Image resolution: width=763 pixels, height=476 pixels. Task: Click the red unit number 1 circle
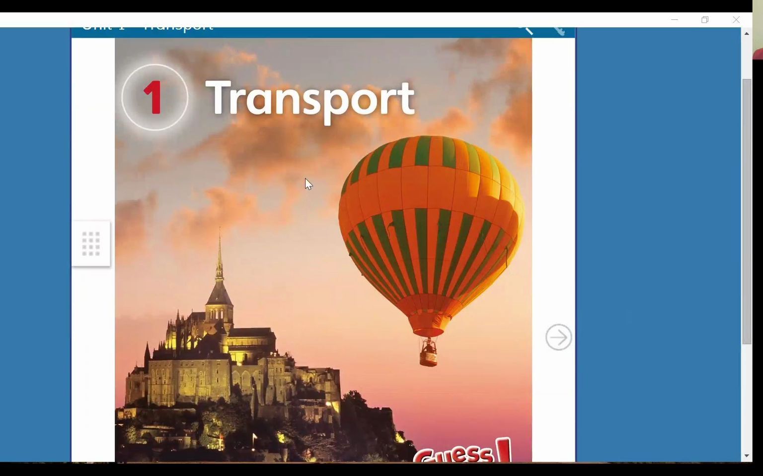(x=154, y=97)
